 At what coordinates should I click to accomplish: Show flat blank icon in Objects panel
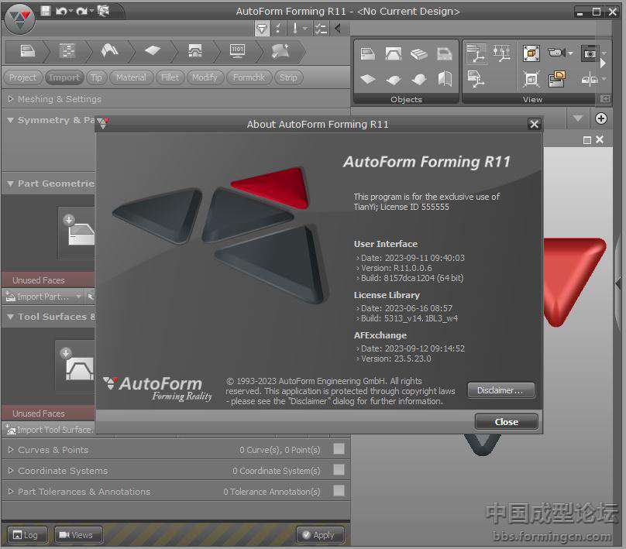click(x=368, y=79)
